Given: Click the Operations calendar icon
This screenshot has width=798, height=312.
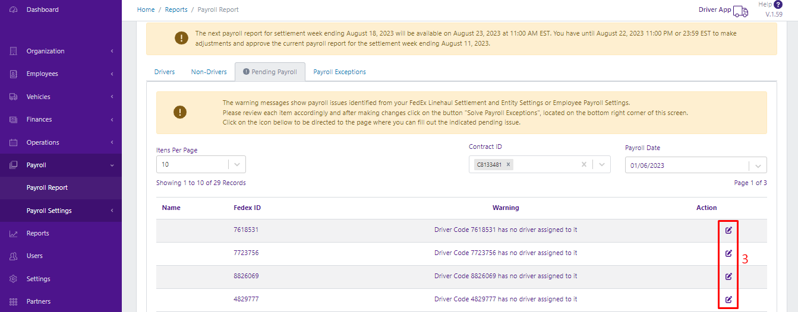Looking at the screenshot, I should (13, 142).
